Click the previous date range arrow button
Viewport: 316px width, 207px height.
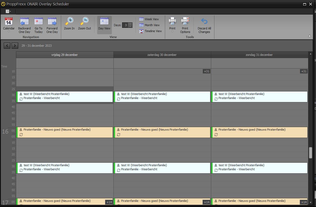(7, 46)
